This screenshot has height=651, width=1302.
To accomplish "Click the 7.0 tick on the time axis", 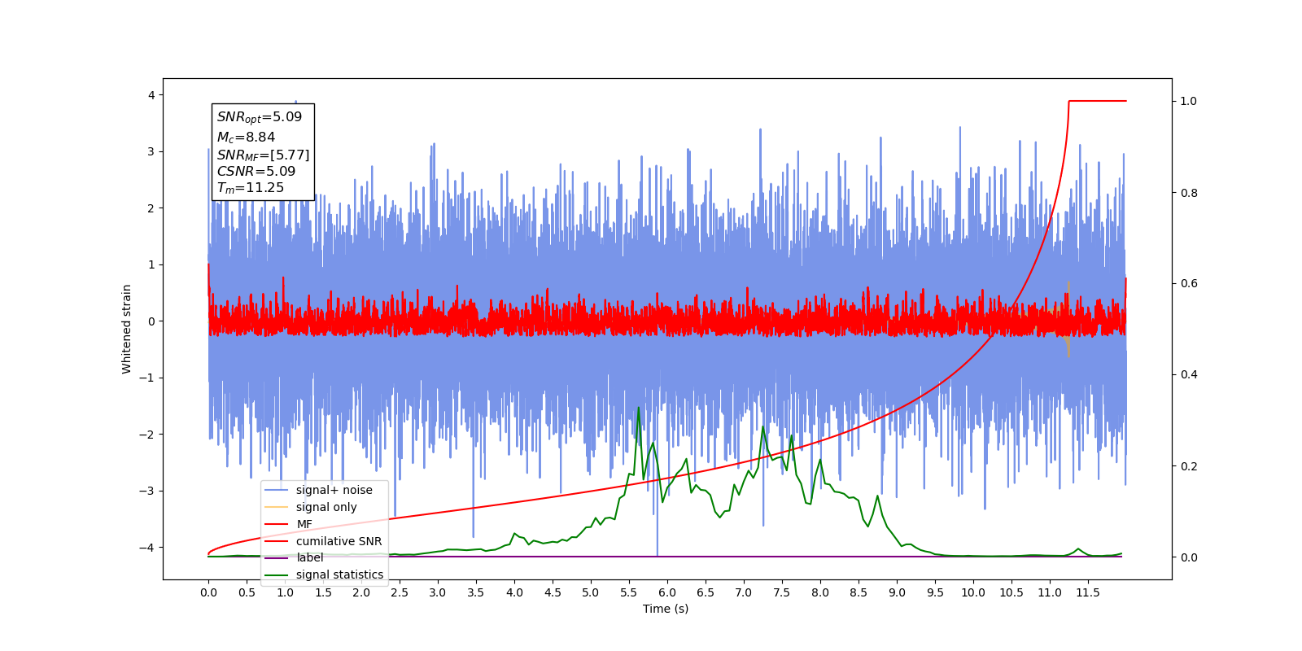I will pos(744,592).
